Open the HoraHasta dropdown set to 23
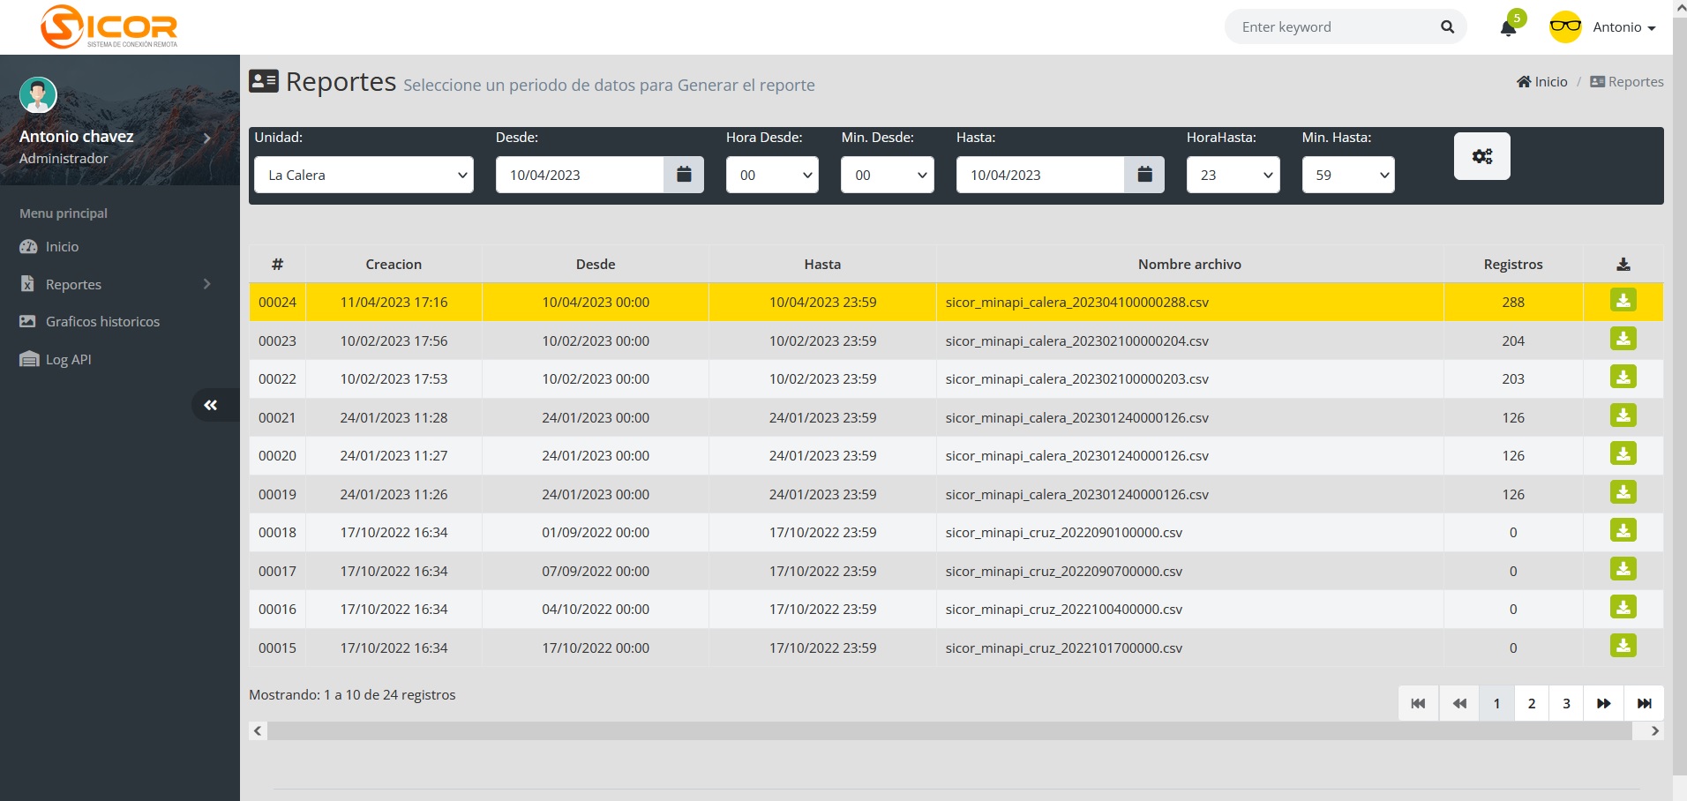The width and height of the screenshot is (1687, 801). [1233, 175]
